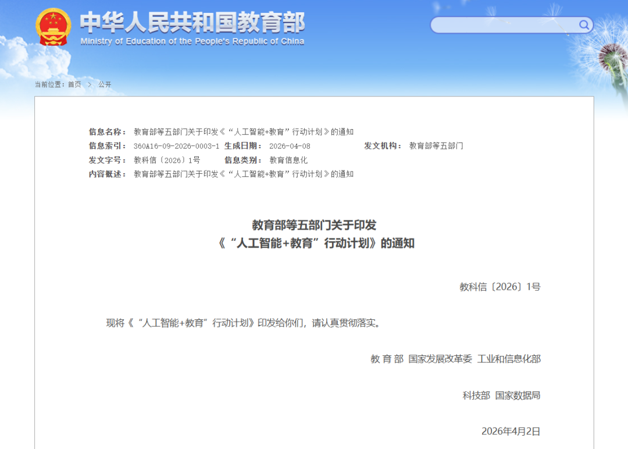Click the 发文机构 value 教育部等五部门
The height and width of the screenshot is (449, 628).
(x=436, y=145)
